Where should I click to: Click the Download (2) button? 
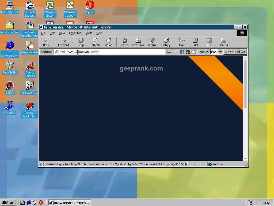coord(235,52)
